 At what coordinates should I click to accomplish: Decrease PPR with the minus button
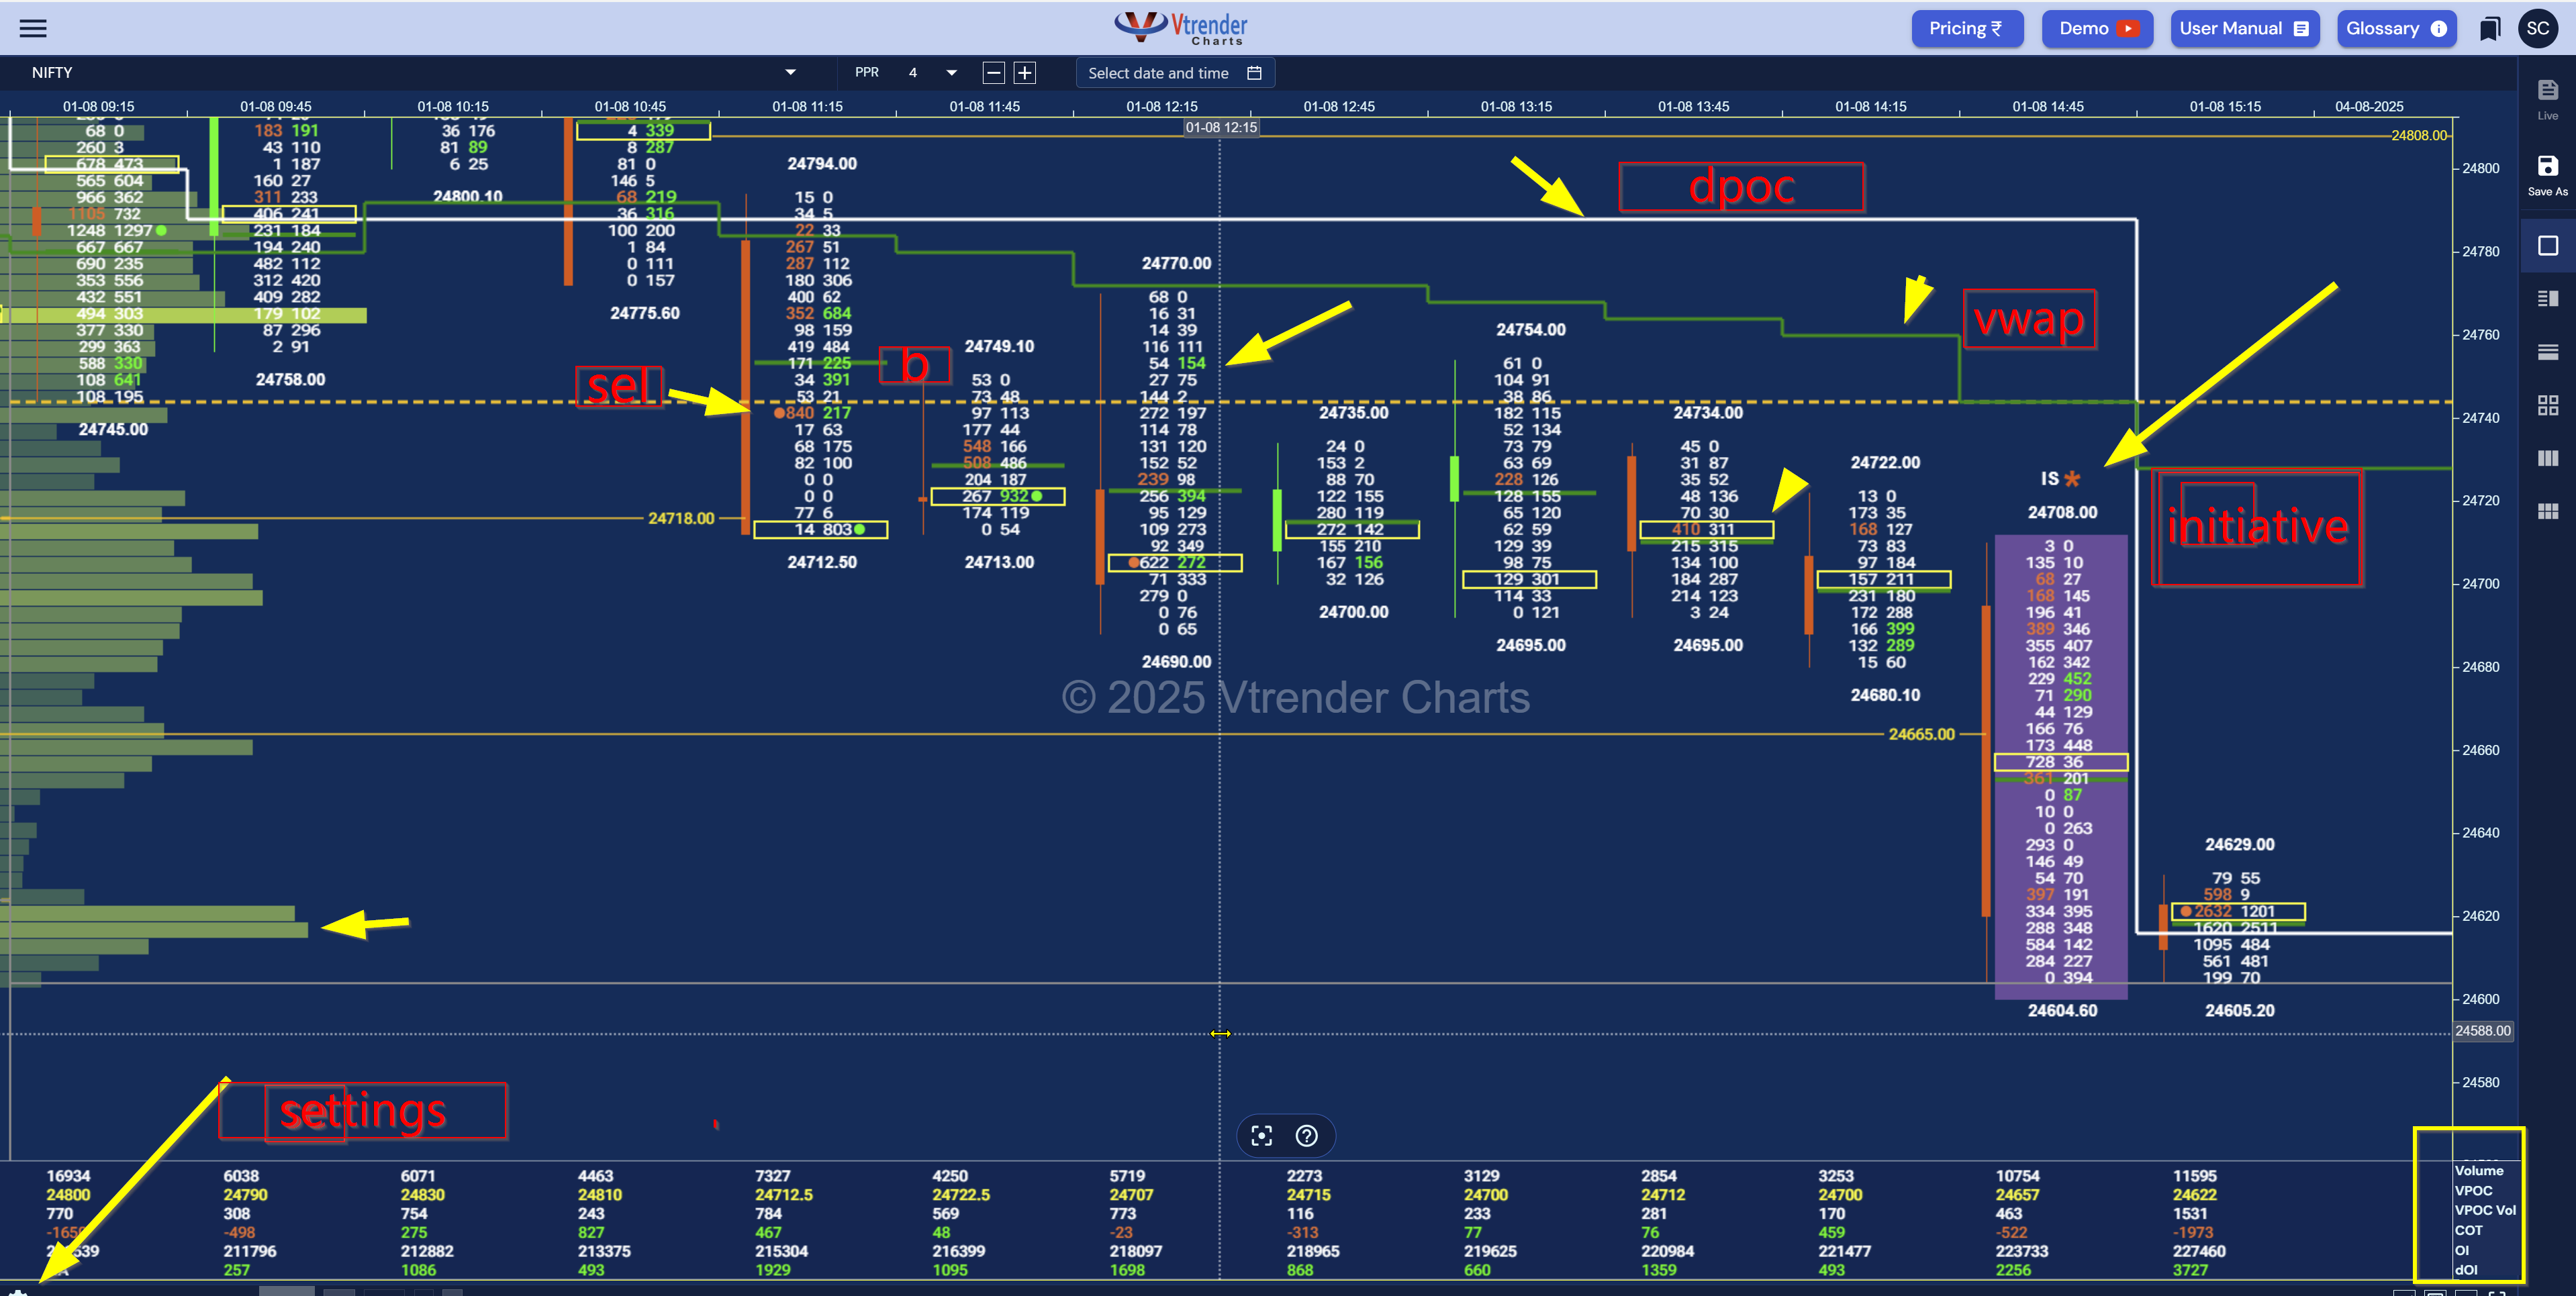(x=993, y=72)
